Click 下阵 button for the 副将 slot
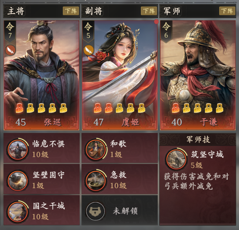The height and width of the screenshot is (230, 239). coord(149,11)
